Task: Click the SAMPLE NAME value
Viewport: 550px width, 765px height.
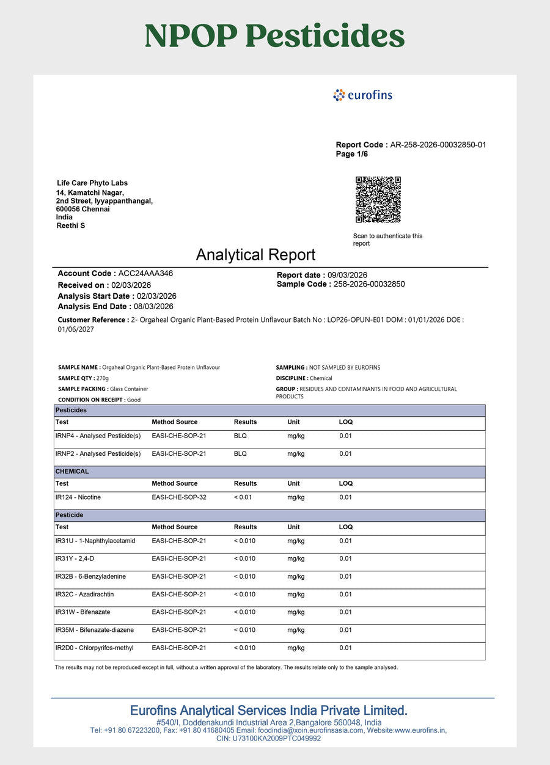Action: point(161,367)
